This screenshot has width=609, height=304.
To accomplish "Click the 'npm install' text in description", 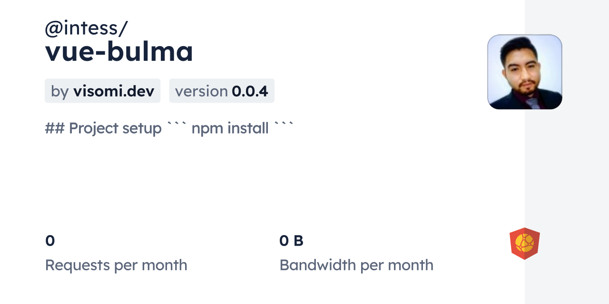I will click(230, 128).
